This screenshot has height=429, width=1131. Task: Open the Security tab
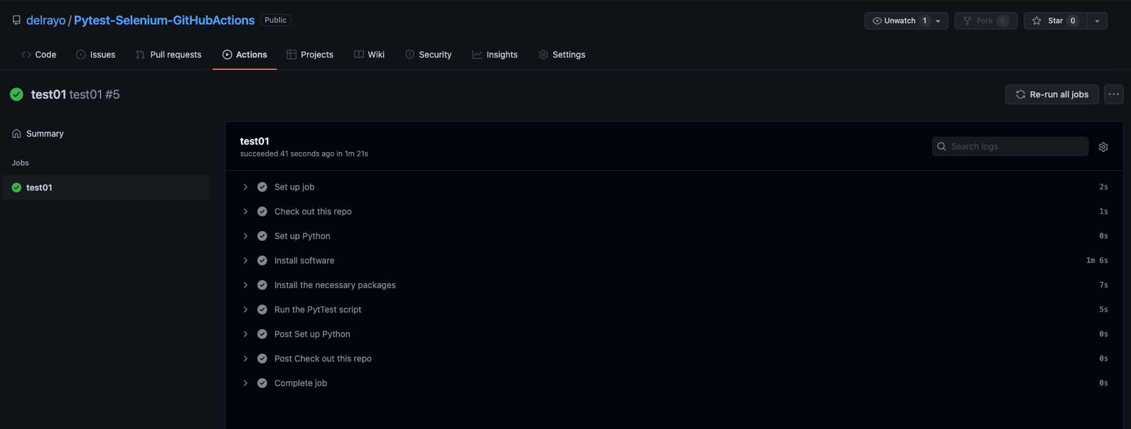coord(428,55)
